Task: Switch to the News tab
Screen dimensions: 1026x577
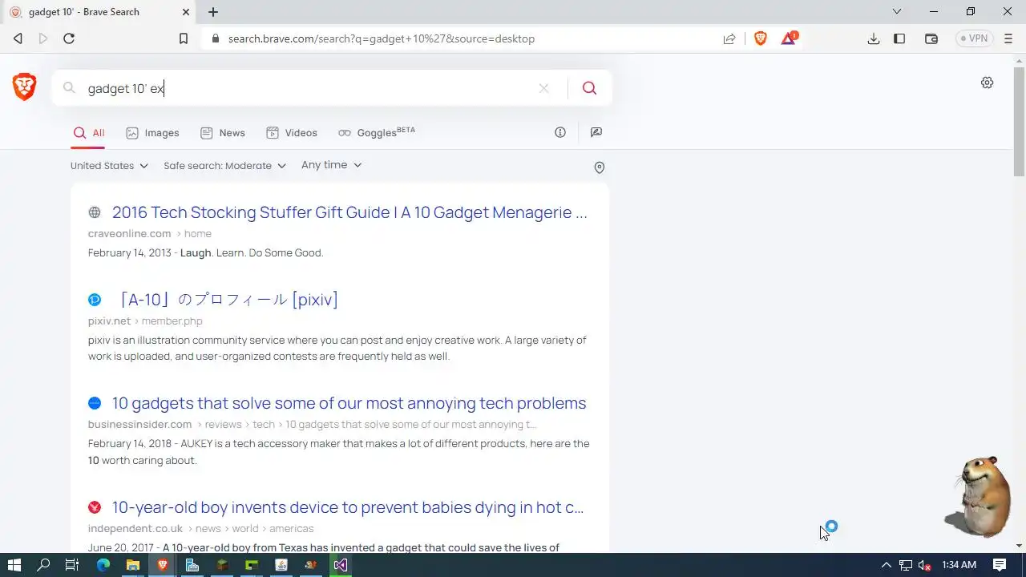Action: click(x=223, y=133)
